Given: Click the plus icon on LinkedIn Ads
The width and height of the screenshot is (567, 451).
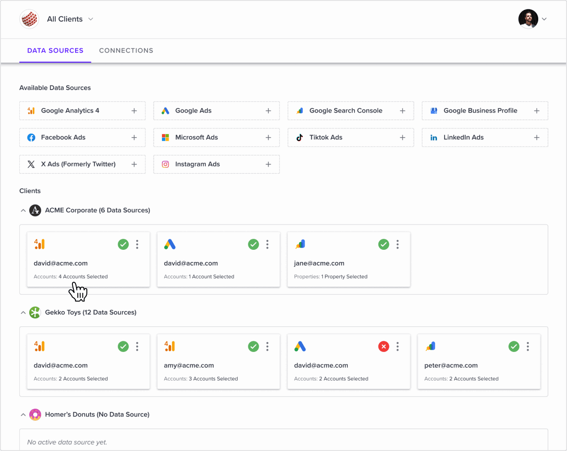Looking at the screenshot, I should coord(536,138).
